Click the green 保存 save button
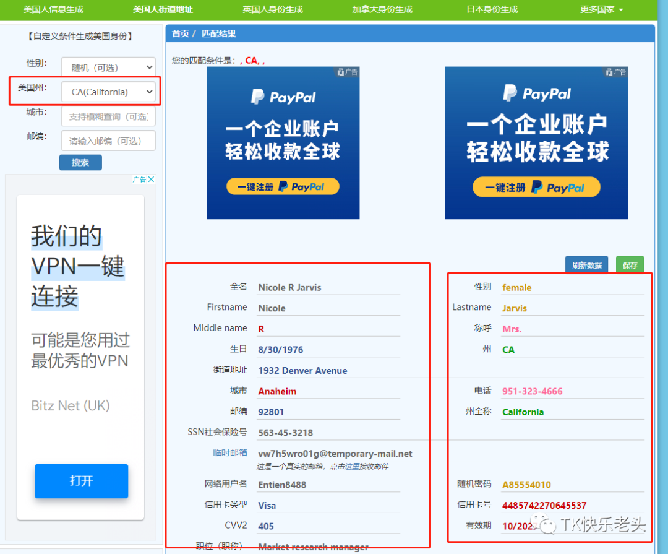The image size is (668, 554). click(630, 264)
